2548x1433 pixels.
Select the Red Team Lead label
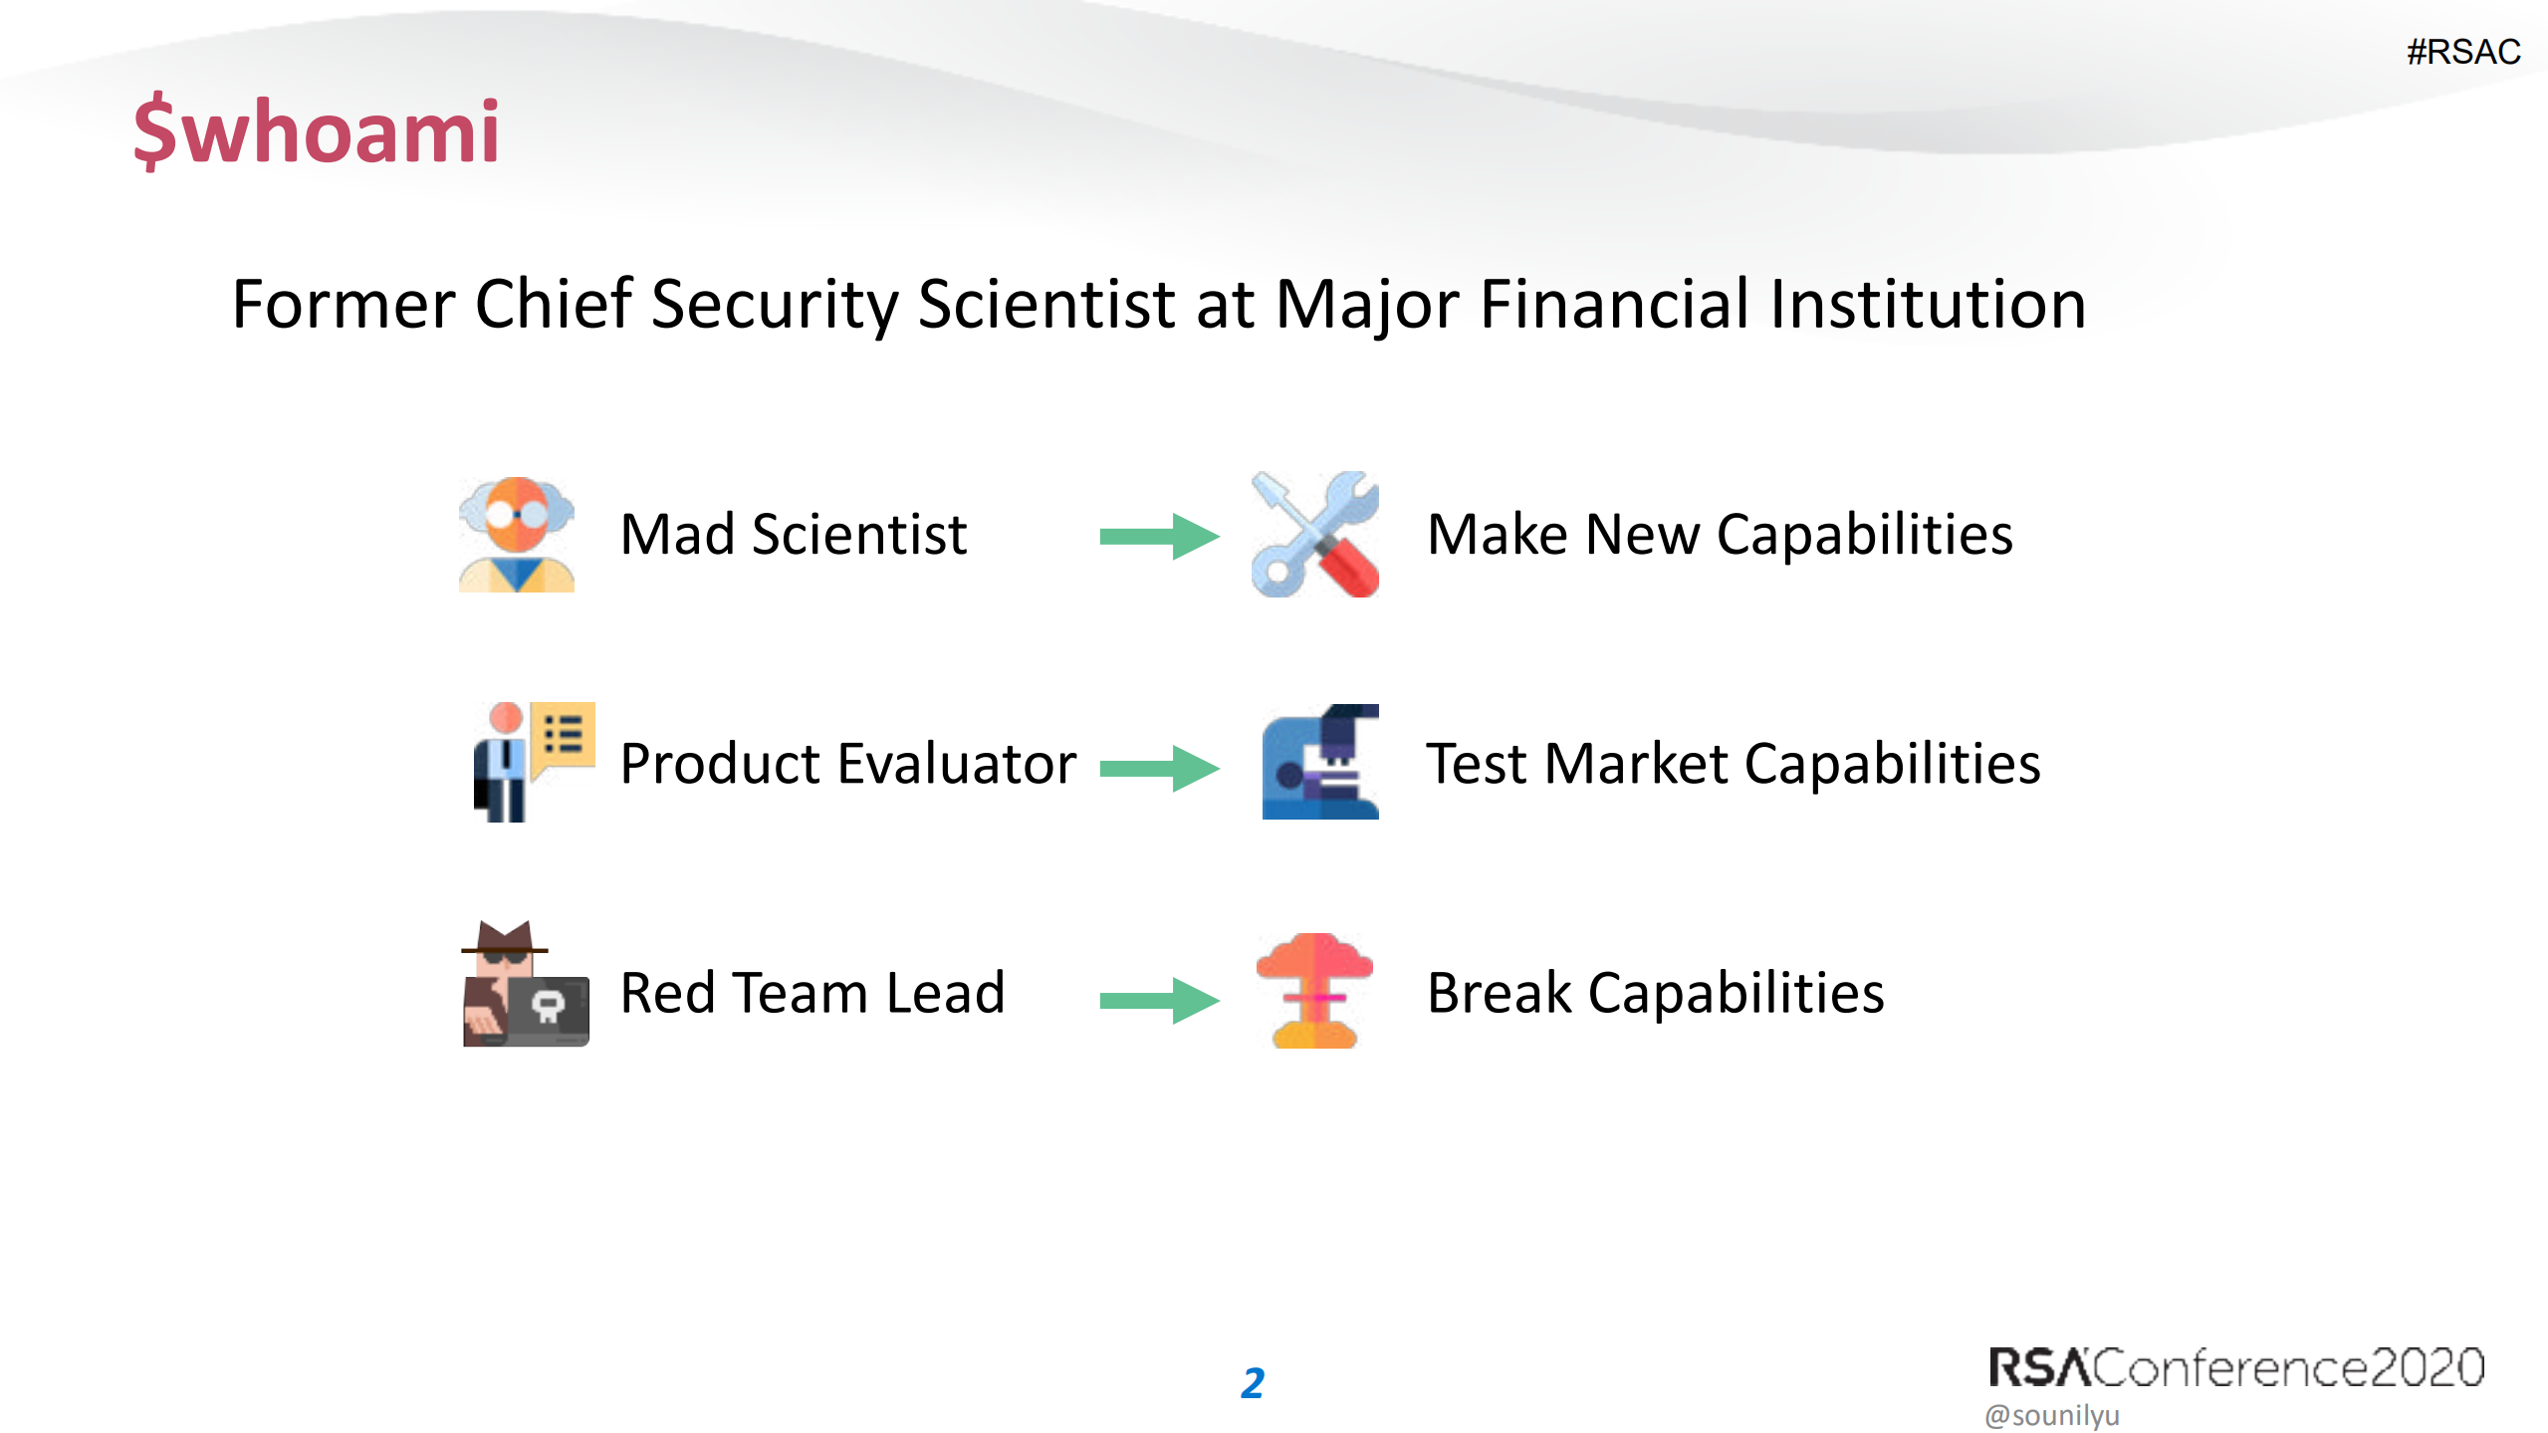(x=811, y=993)
